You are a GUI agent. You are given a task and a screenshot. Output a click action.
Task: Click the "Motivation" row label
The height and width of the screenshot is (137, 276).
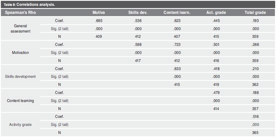pyautogui.click(x=20, y=53)
